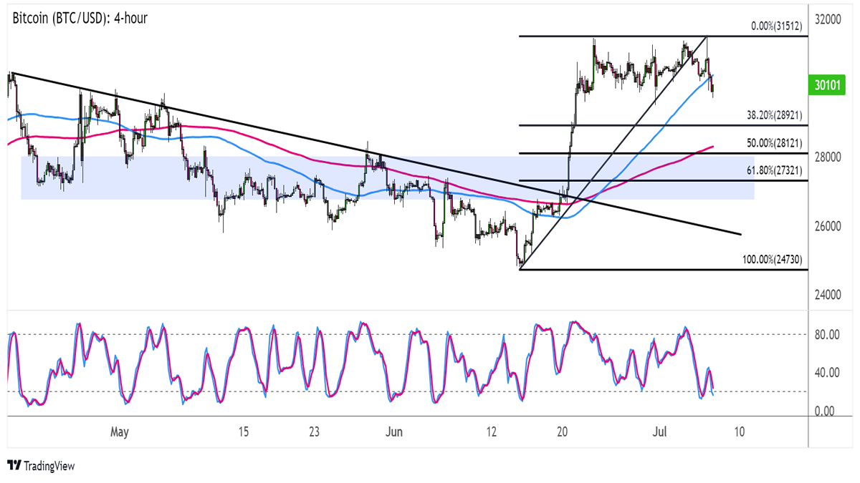Click the 80.00 stochastic level label
The height and width of the screenshot is (483, 860).
[x=828, y=333]
